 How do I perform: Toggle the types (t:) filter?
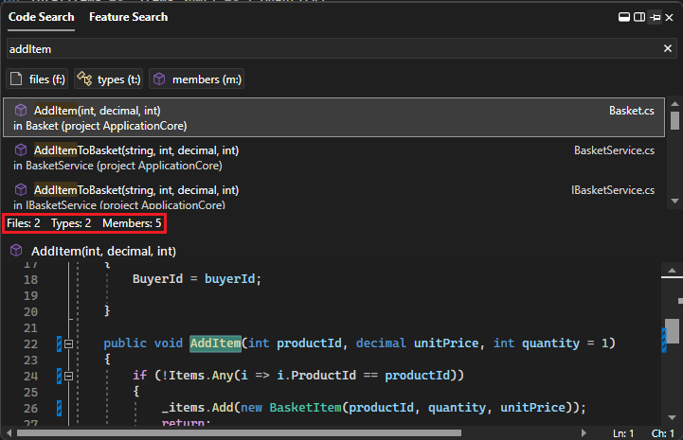click(108, 79)
